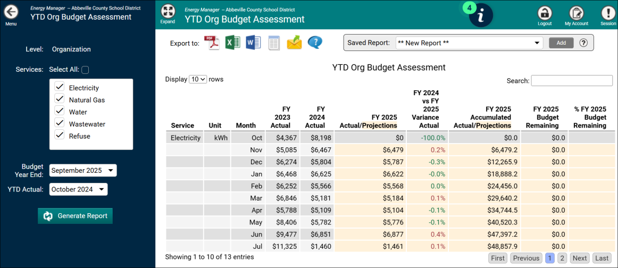618x268 pixels.
Task: Open My Account
Action: click(x=577, y=13)
